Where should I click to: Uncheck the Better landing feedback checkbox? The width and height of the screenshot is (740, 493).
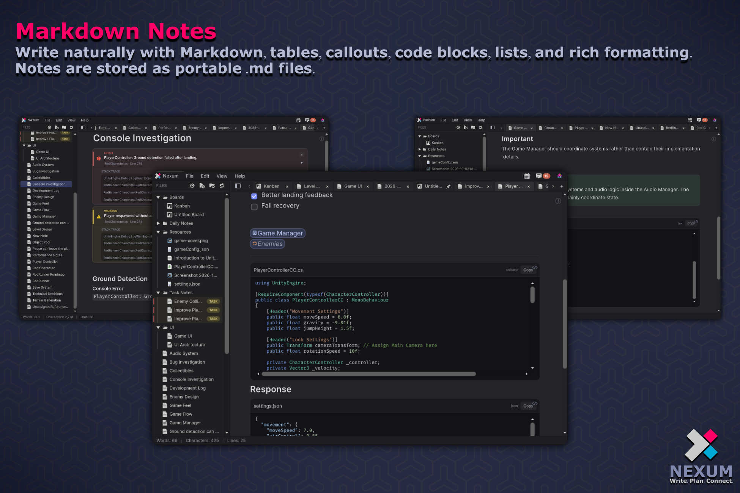tap(254, 196)
